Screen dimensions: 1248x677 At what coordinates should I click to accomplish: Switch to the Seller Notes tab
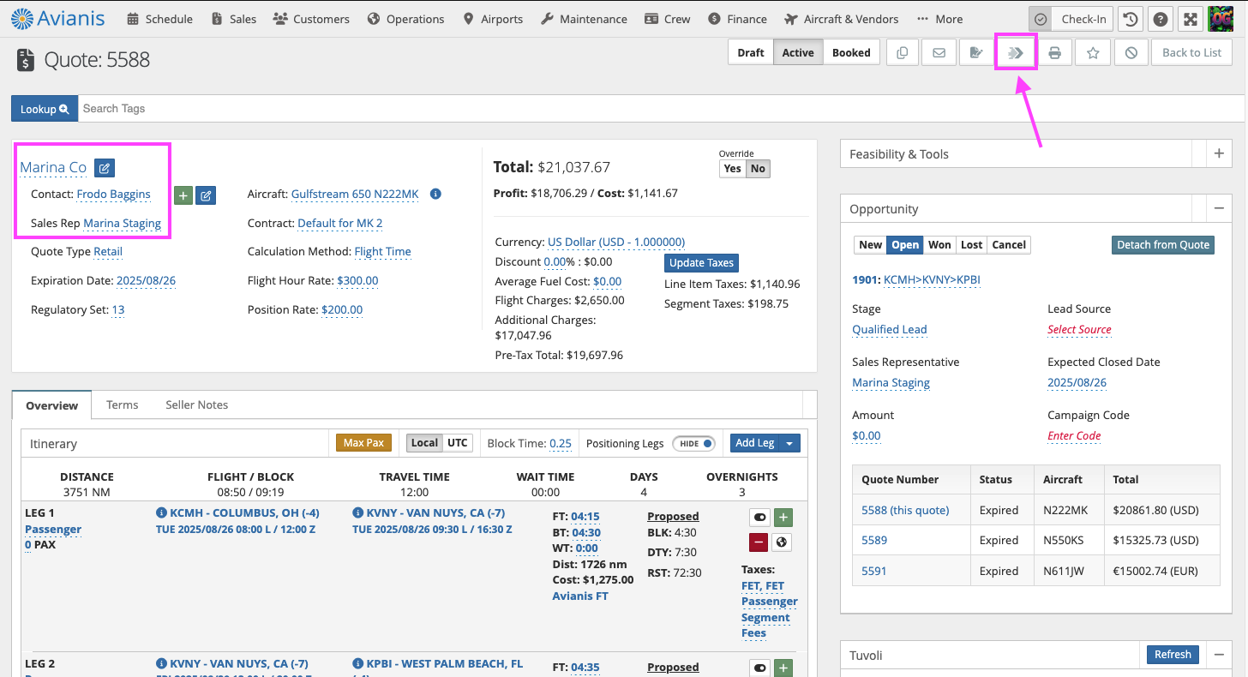pyautogui.click(x=197, y=404)
